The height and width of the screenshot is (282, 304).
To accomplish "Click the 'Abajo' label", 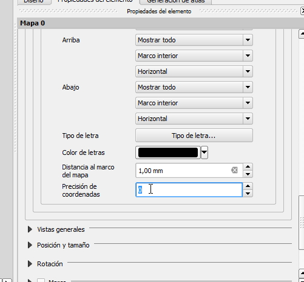I will (70, 87).
